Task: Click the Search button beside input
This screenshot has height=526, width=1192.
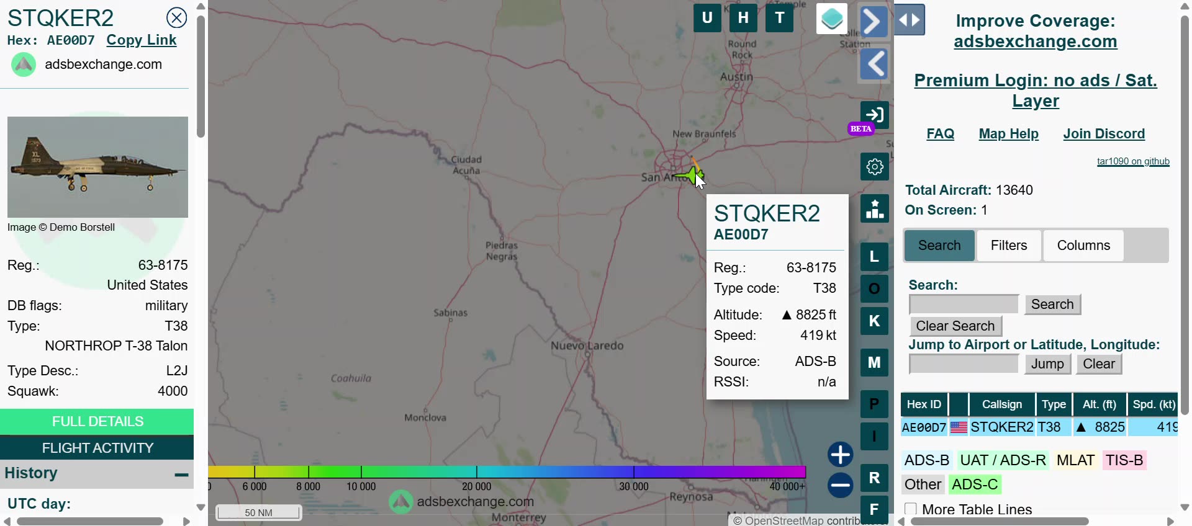Action: [x=1052, y=305]
